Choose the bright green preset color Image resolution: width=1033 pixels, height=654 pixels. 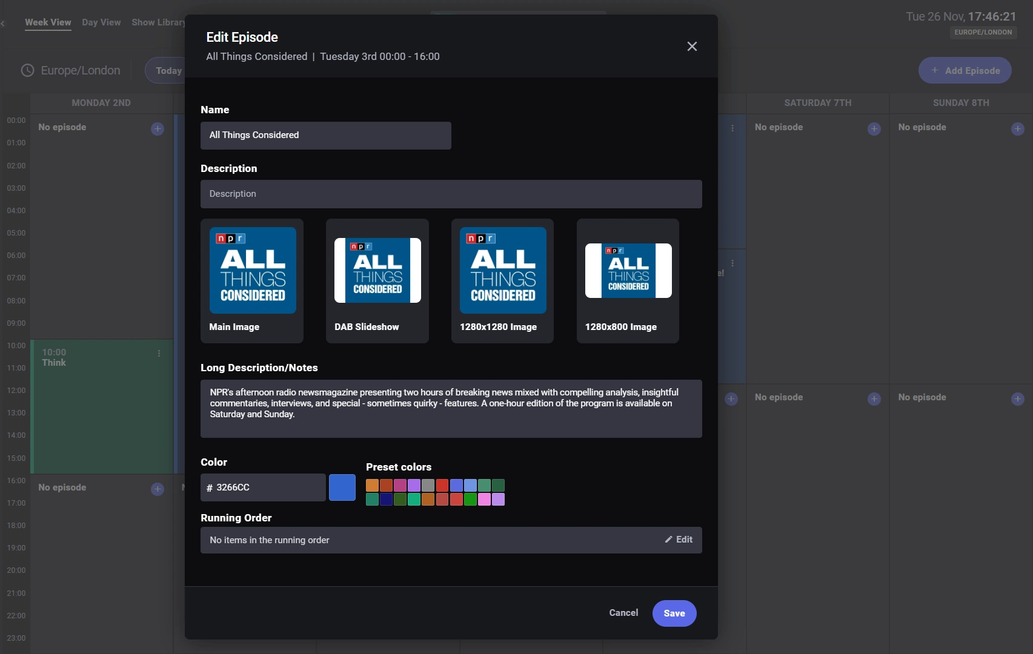[470, 499]
